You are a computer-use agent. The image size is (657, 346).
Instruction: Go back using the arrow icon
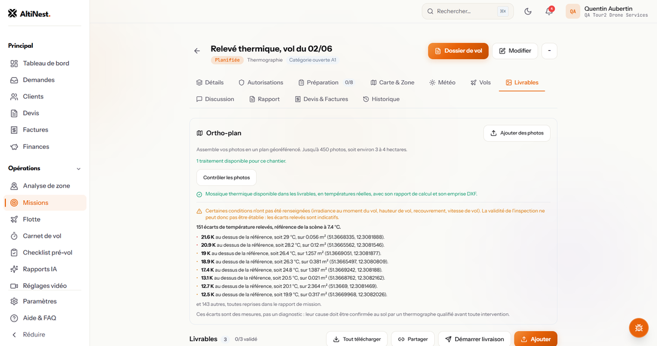pyautogui.click(x=197, y=51)
